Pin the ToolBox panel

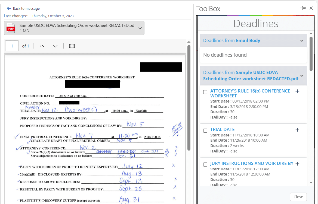click(303, 8)
